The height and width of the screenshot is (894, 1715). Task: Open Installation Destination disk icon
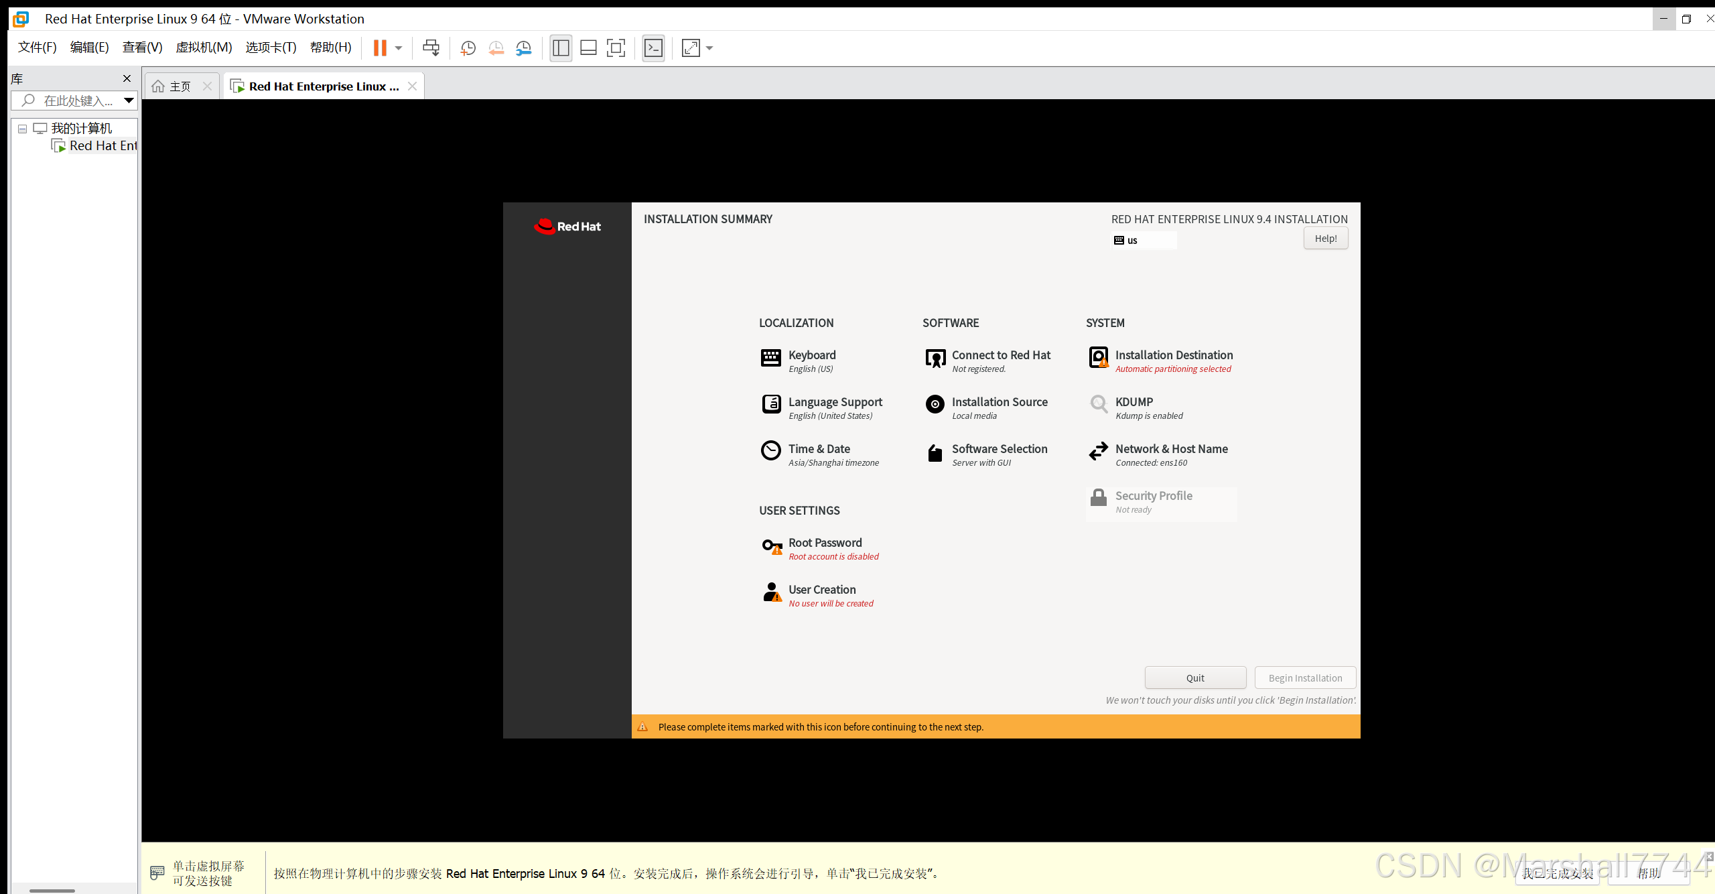point(1099,358)
